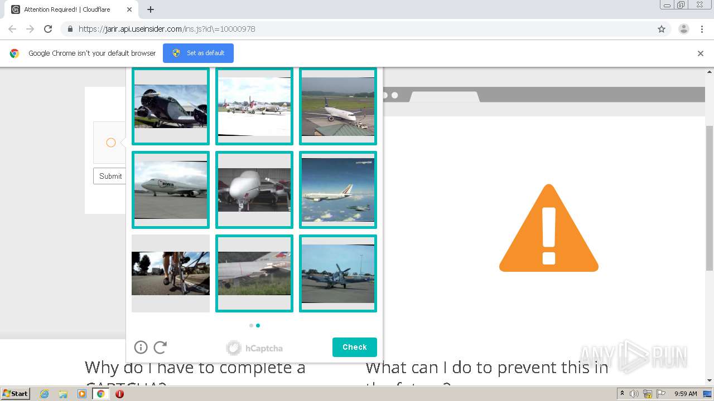Click Set as default button
Screen dimensions: 714x401
coord(198,53)
